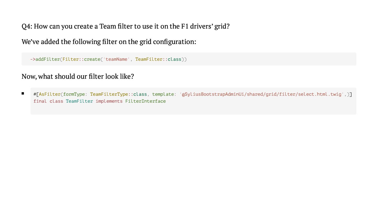Click the closing bracket of the AsFilter attribute
Viewport: 378px width, 213px height.
[351, 94]
